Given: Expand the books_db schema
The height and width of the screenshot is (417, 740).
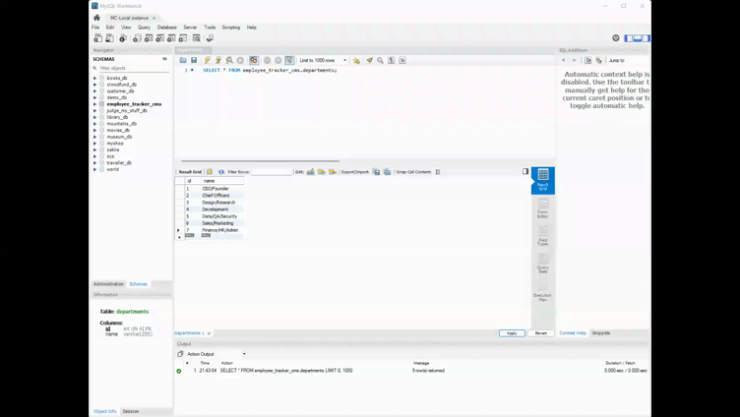Looking at the screenshot, I should coord(94,78).
